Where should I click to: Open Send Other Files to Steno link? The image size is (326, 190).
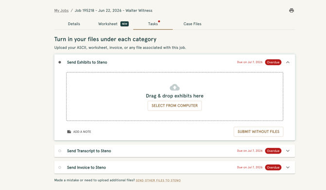[x=158, y=180]
